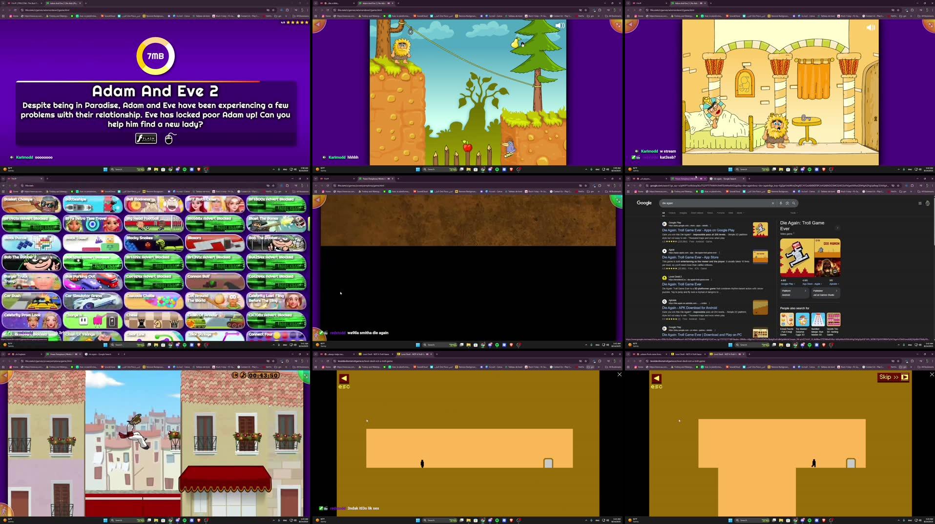Open the Car Simulator Arena game tile
935x524 pixels.
(93, 300)
